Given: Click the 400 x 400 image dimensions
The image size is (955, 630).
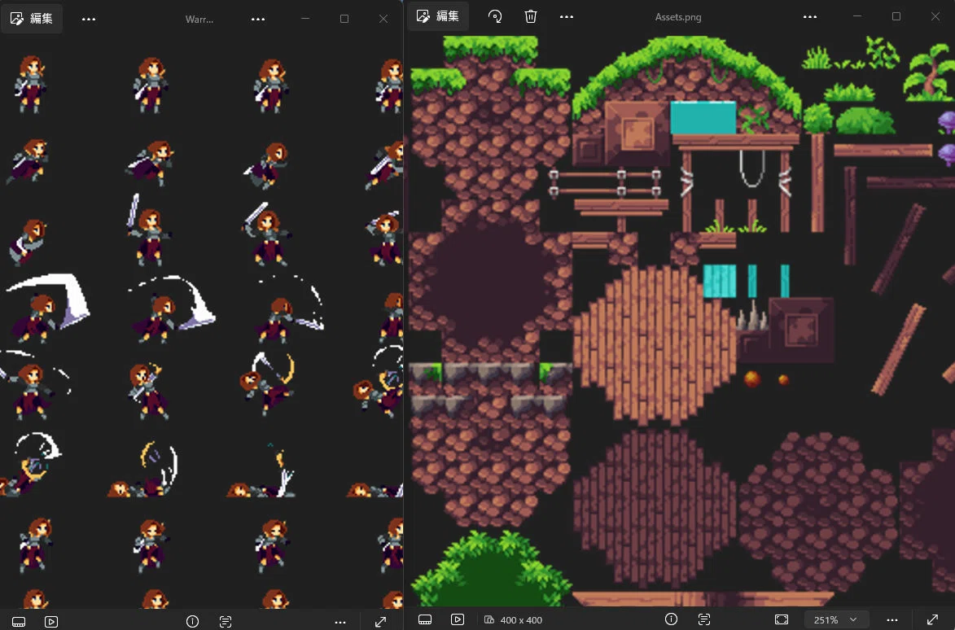Looking at the screenshot, I should [x=514, y=619].
